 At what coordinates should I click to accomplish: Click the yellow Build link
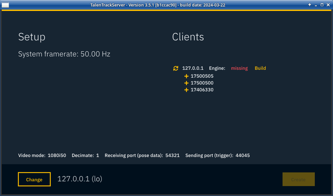260,68
